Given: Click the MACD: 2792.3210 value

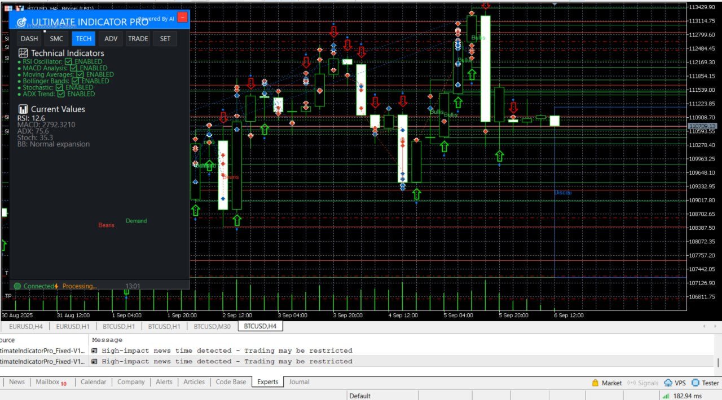Looking at the screenshot, I should [x=46, y=125].
